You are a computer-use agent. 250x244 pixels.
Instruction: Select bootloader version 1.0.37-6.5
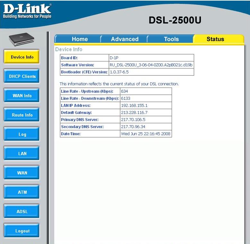point(119,72)
